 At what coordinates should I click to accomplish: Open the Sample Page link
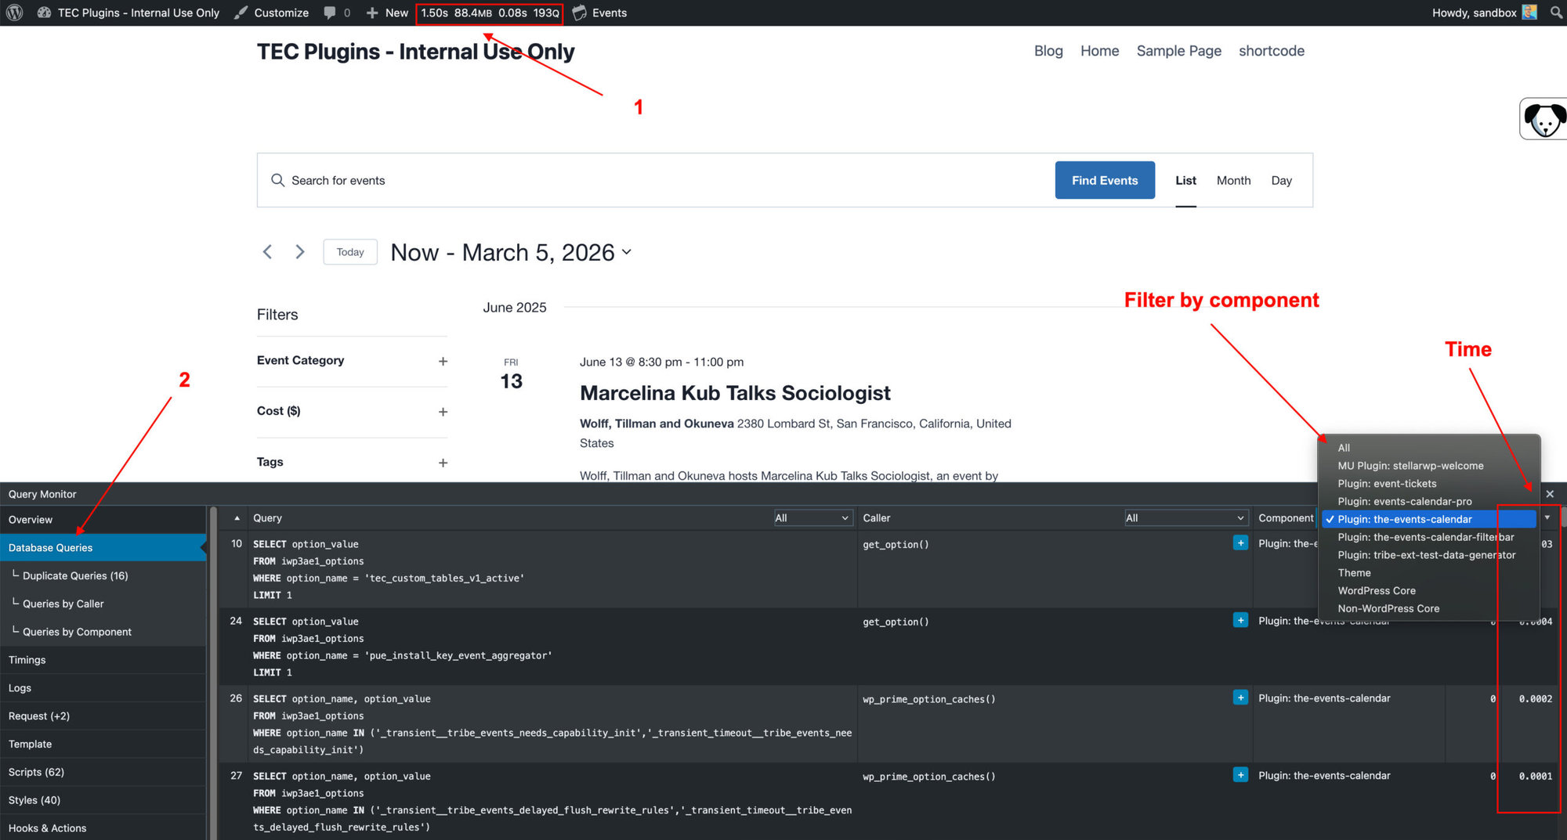pos(1178,50)
